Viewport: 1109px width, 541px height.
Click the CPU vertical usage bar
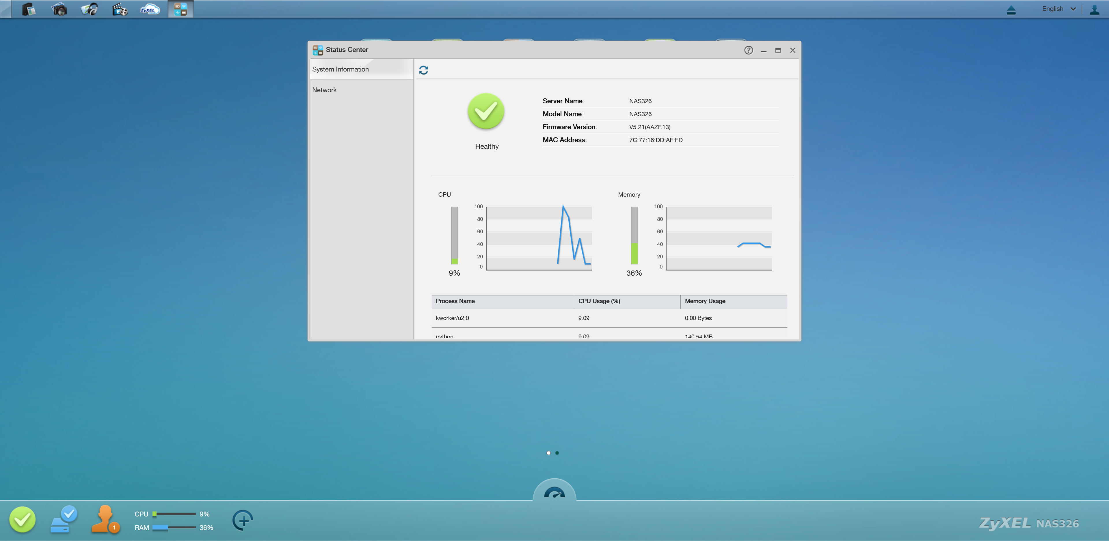tap(454, 235)
